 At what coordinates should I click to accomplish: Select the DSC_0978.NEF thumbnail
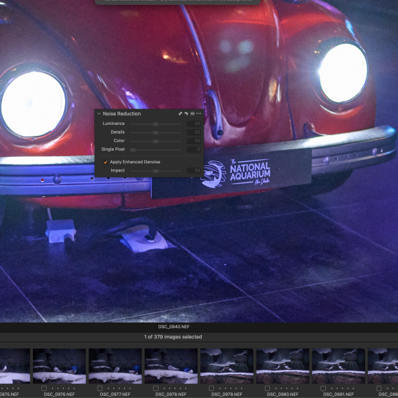171,366
